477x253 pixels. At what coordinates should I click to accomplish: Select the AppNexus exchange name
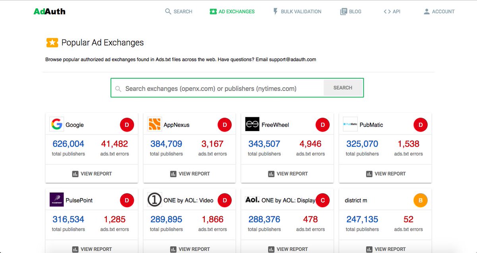click(176, 125)
